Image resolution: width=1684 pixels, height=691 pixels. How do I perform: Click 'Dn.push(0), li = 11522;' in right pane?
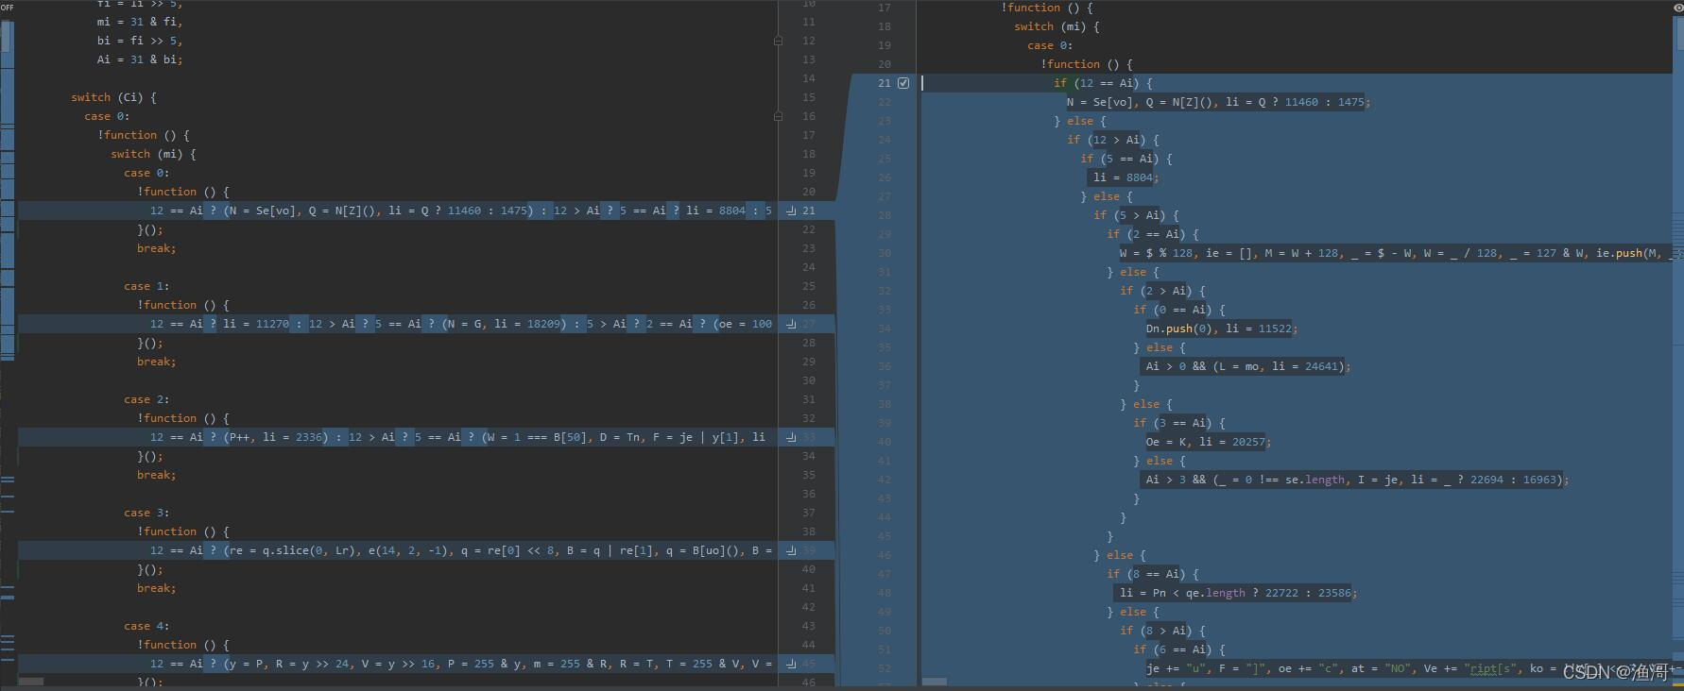click(x=1222, y=329)
